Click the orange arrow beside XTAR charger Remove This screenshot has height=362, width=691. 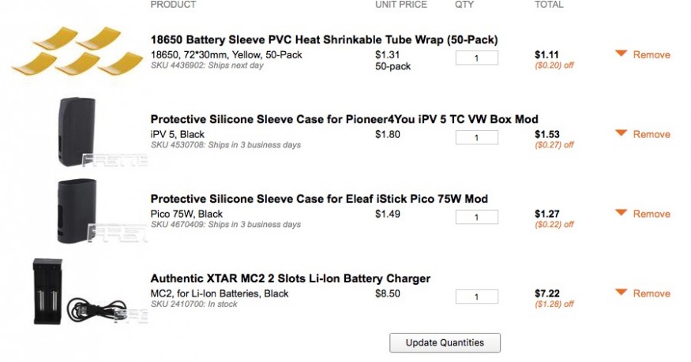point(621,293)
